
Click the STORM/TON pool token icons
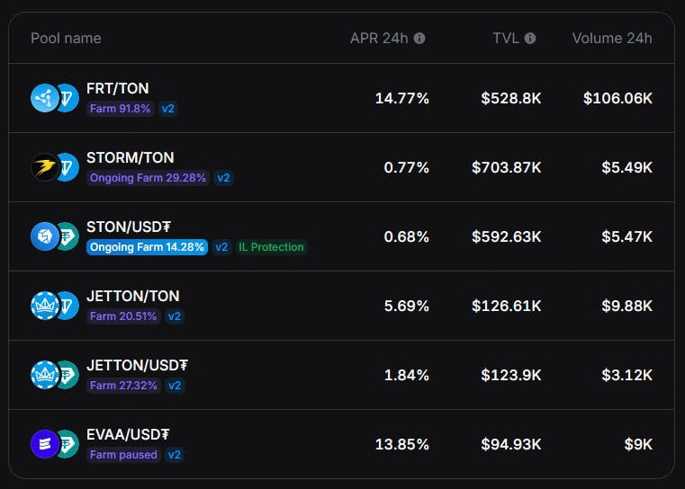pos(55,167)
